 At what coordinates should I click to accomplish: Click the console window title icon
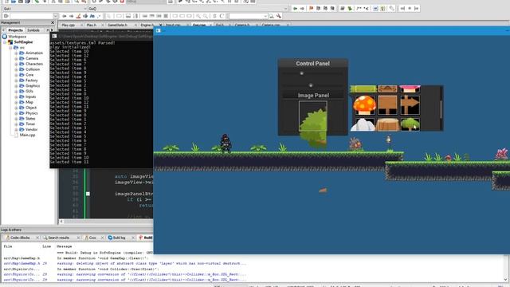54,36
